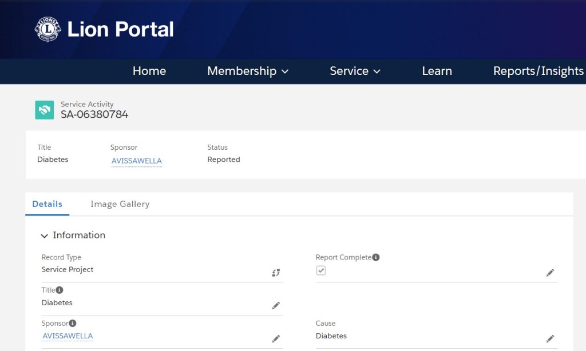Screen dimensions: 586x351
Task: Open the Learn menu item
Action: [x=437, y=71]
